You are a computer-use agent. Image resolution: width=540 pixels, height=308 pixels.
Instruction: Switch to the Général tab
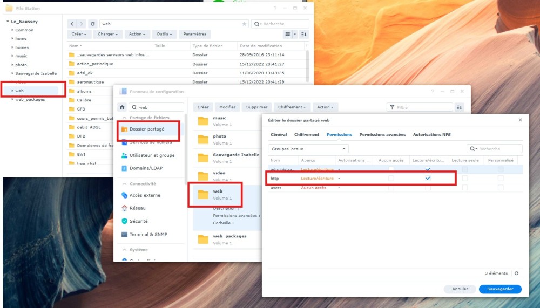click(279, 134)
